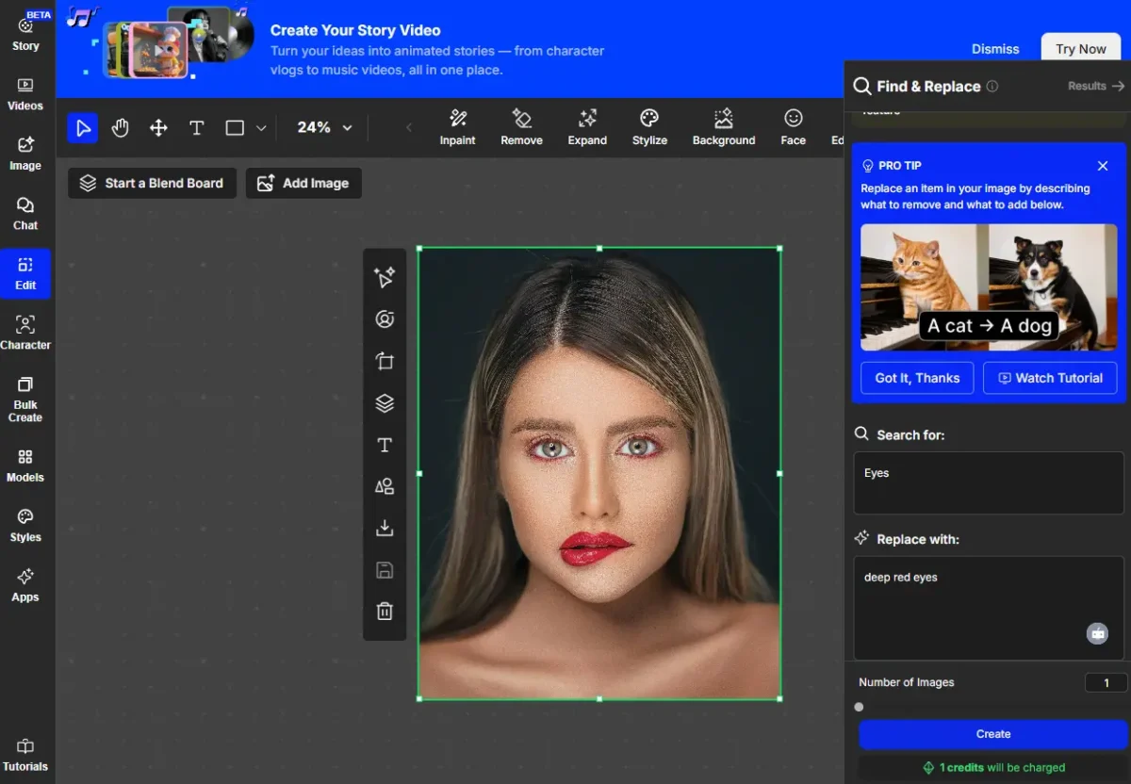Viewport: 1131px width, 784px height.
Task: Click the Search for field containing Eyes
Action: [x=989, y=483]
